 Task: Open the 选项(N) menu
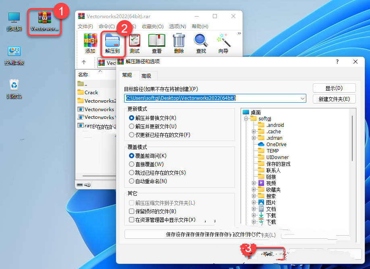pyautogui.click(x=177, y=27)
